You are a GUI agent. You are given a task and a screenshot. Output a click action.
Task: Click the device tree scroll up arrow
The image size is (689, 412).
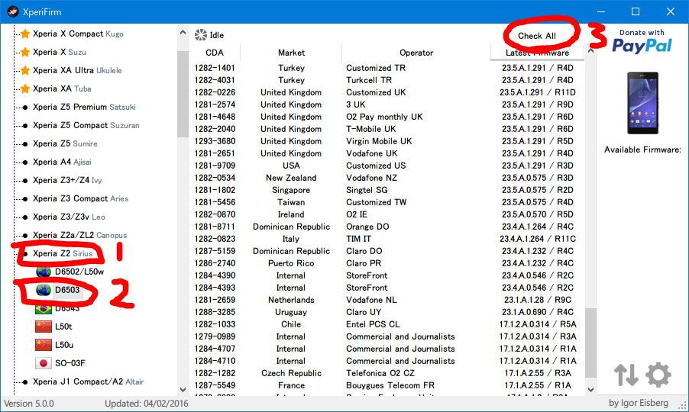(x=183, y=33)
